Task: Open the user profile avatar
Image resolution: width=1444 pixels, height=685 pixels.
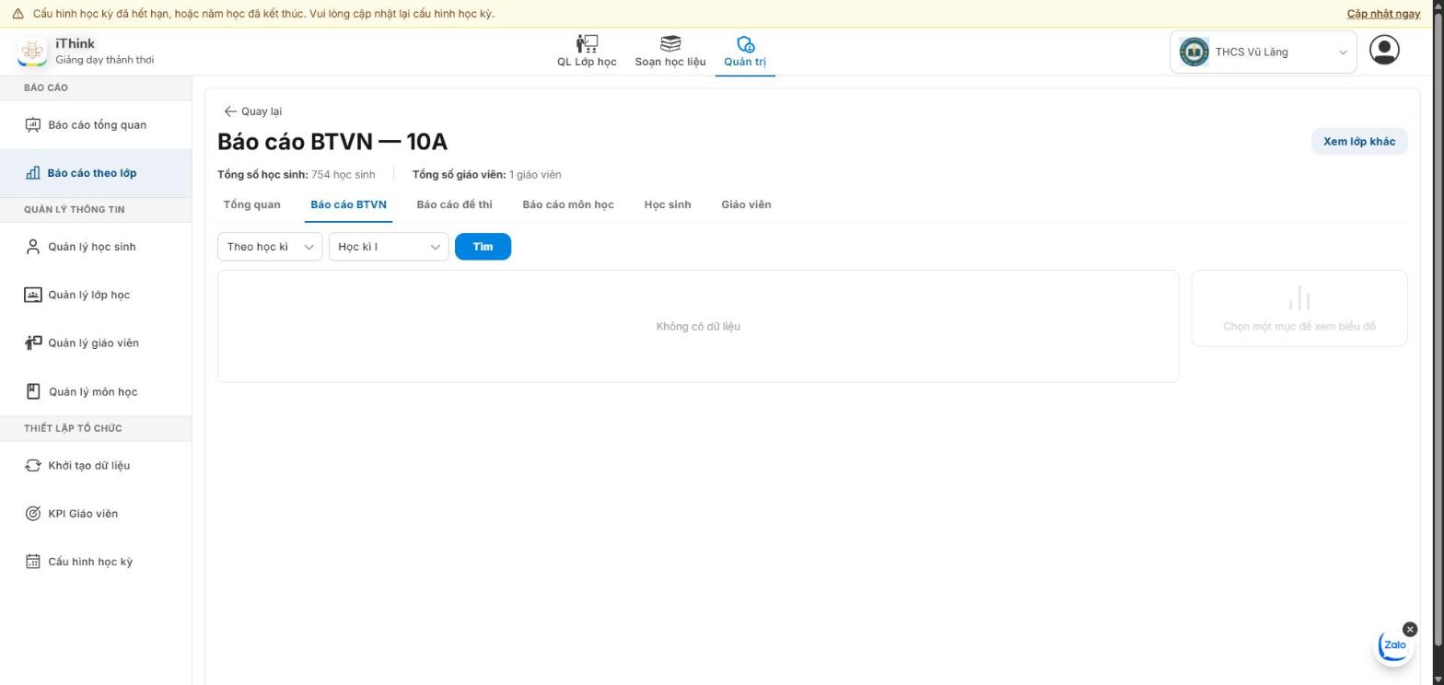Action: (x=1383, y=50)
